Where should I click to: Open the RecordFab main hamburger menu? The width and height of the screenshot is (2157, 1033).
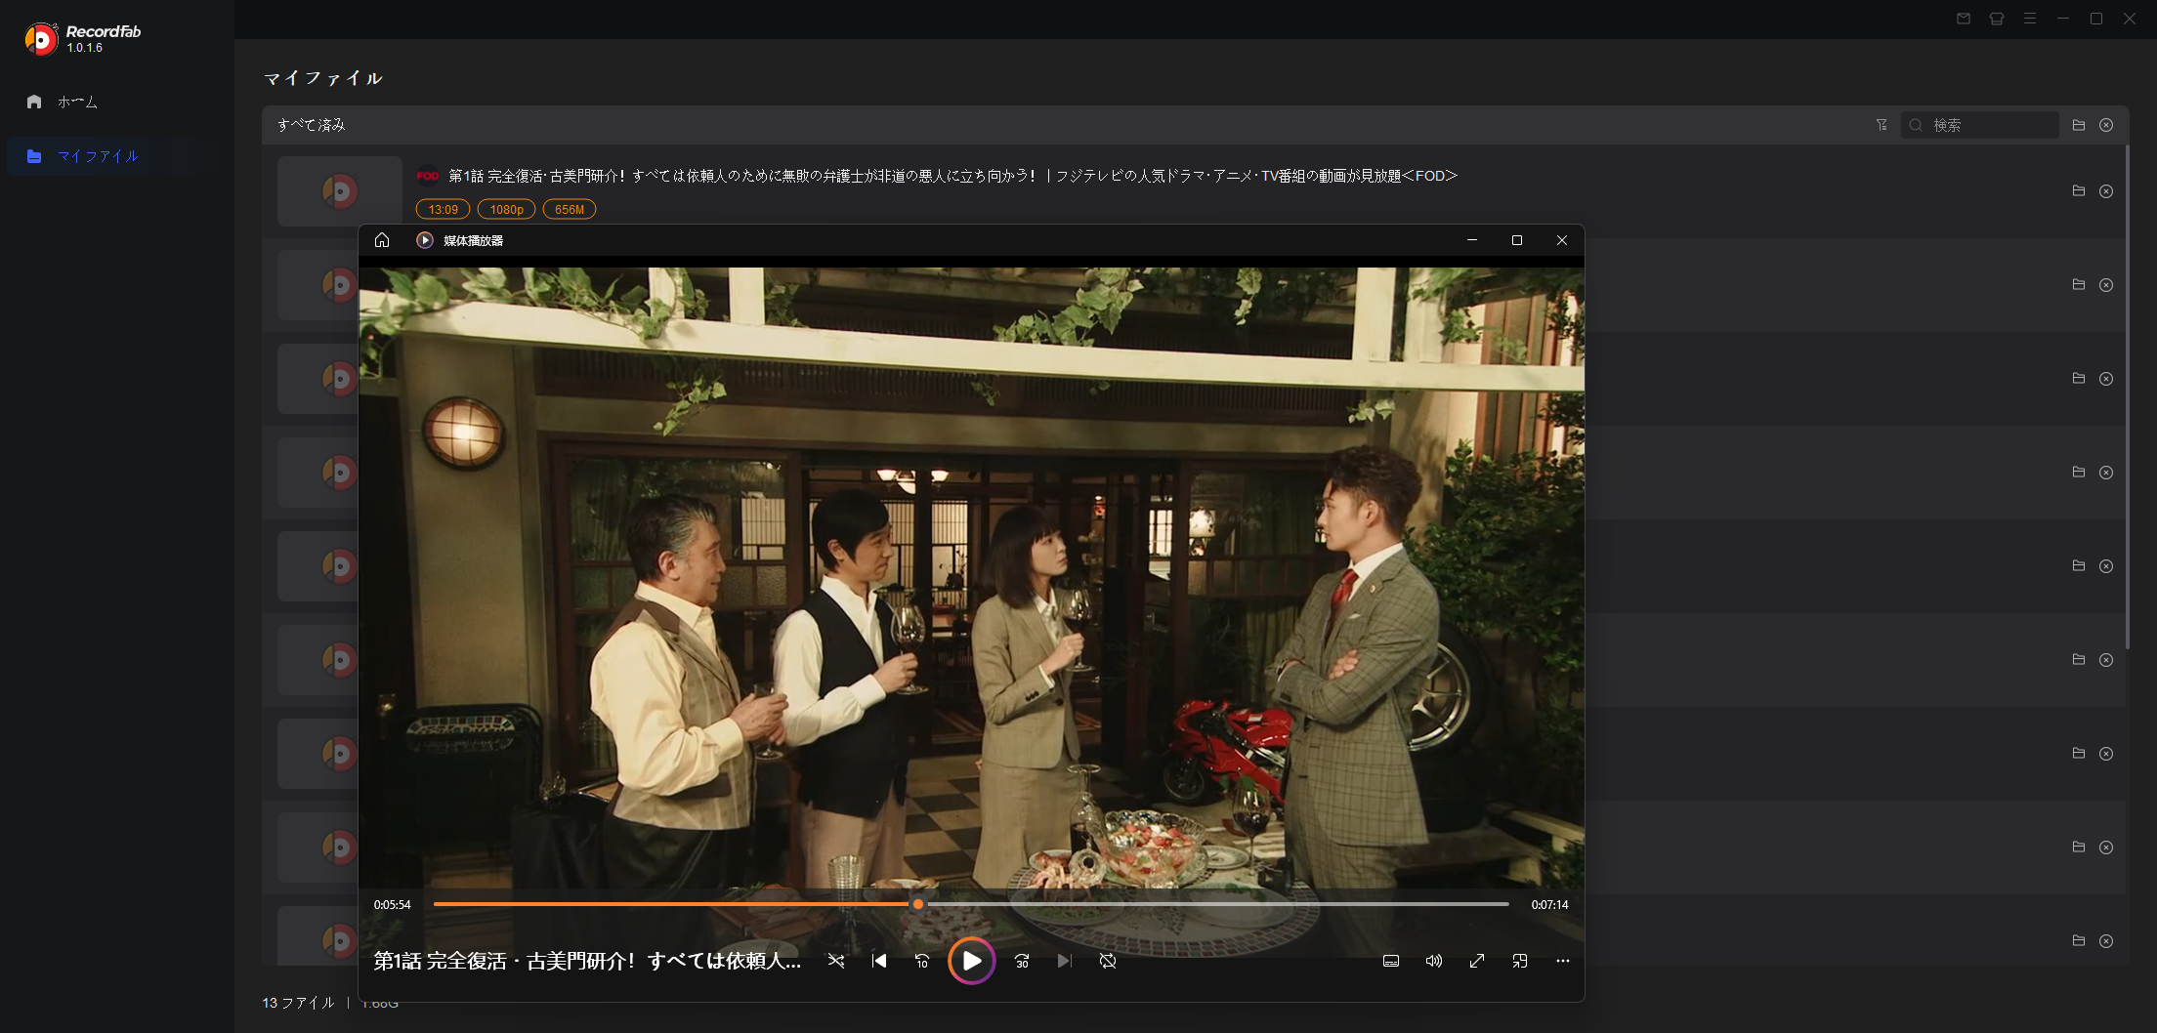pyautogui.click(x=2030, y=19)
